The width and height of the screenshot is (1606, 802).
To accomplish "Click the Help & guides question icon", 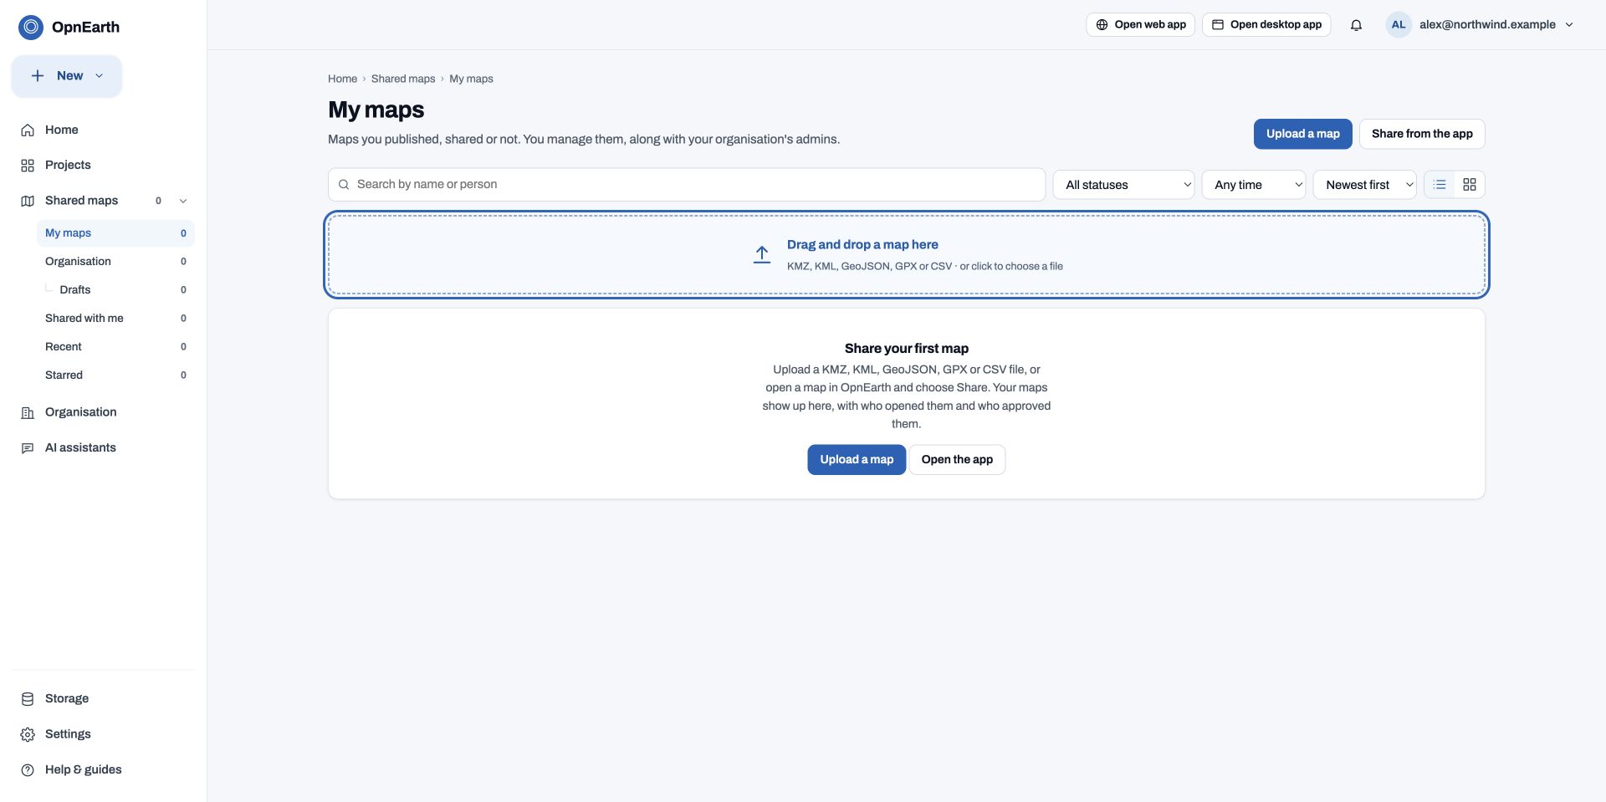I will tap(28, 770).
